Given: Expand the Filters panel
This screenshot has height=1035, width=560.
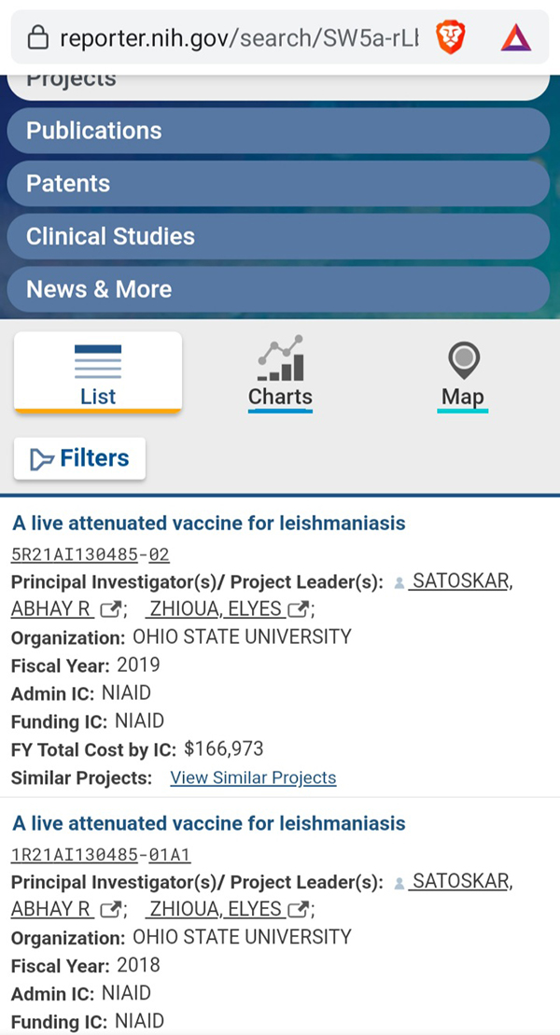Looking at the screenshot, I should pyautogui.click(x=80, y=458).
